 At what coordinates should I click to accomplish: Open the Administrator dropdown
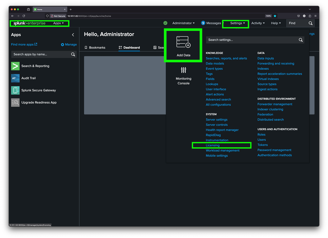(x=183, y=23)
